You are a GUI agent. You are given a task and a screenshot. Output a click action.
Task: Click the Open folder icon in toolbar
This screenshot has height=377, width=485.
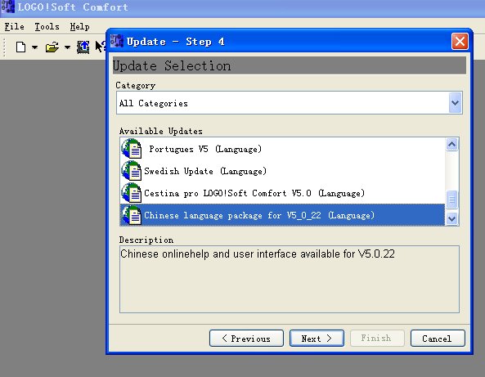52,47
